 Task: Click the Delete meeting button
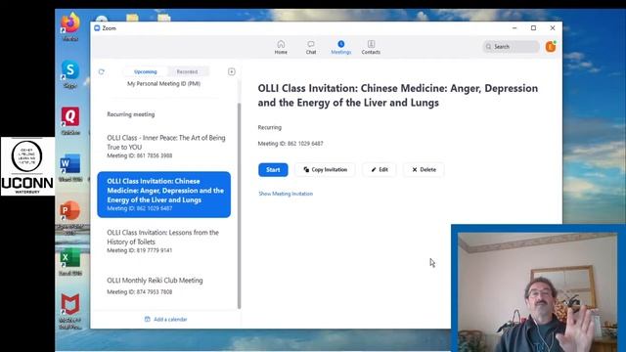click(424, 169)
